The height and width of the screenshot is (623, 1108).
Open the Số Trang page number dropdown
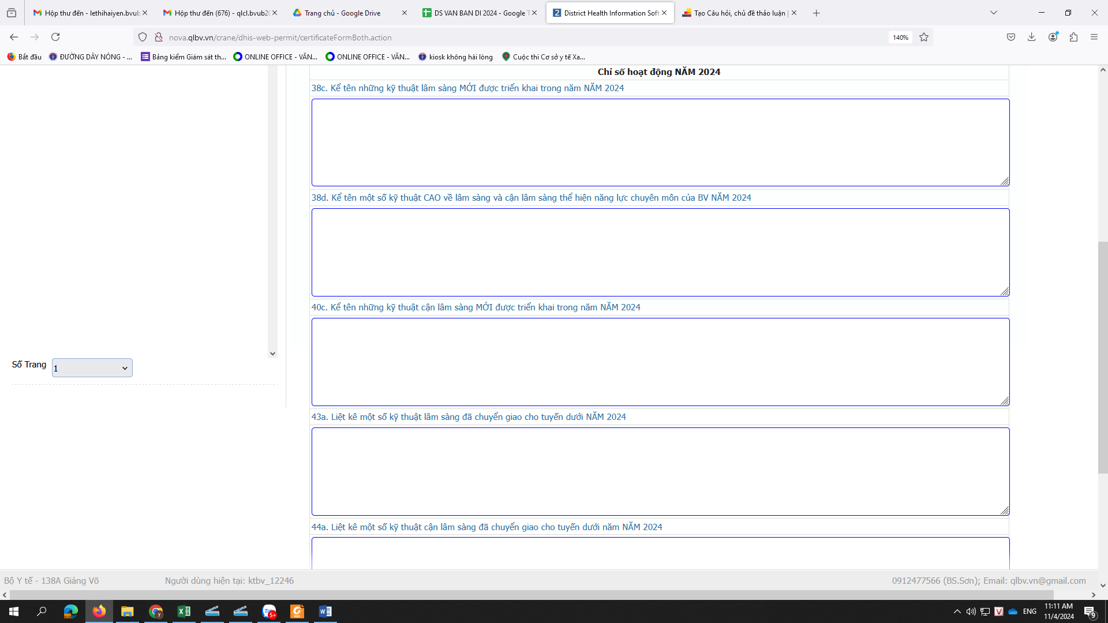tap(92, 368)
